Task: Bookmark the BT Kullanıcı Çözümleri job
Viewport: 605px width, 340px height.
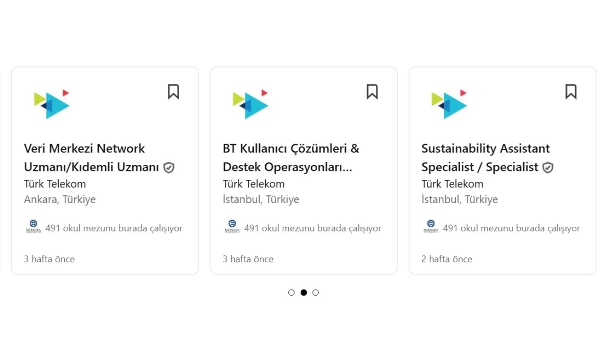Action: pyautogui.click(x=372, y=92)
